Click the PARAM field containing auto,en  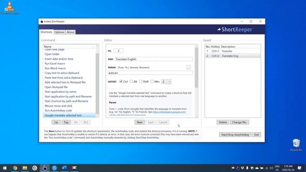150,73
